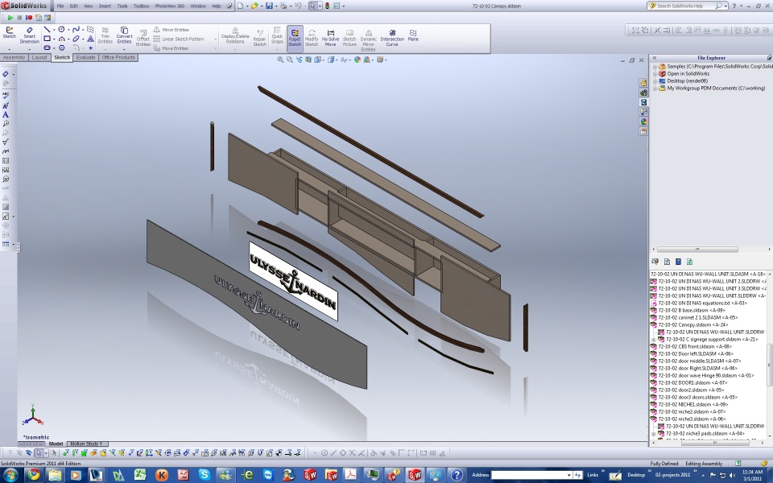Click the Move Entities button
Image resolution: width=773 pixels, height=483 pixels.
(171, 48)
